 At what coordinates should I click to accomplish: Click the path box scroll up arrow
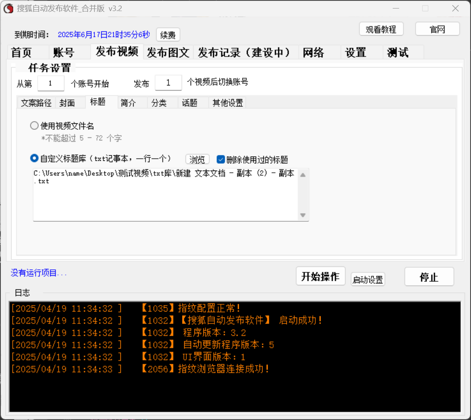click(x=303, y=175)
